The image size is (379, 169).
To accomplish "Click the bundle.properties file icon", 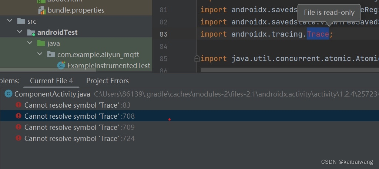I will (42, 10).
